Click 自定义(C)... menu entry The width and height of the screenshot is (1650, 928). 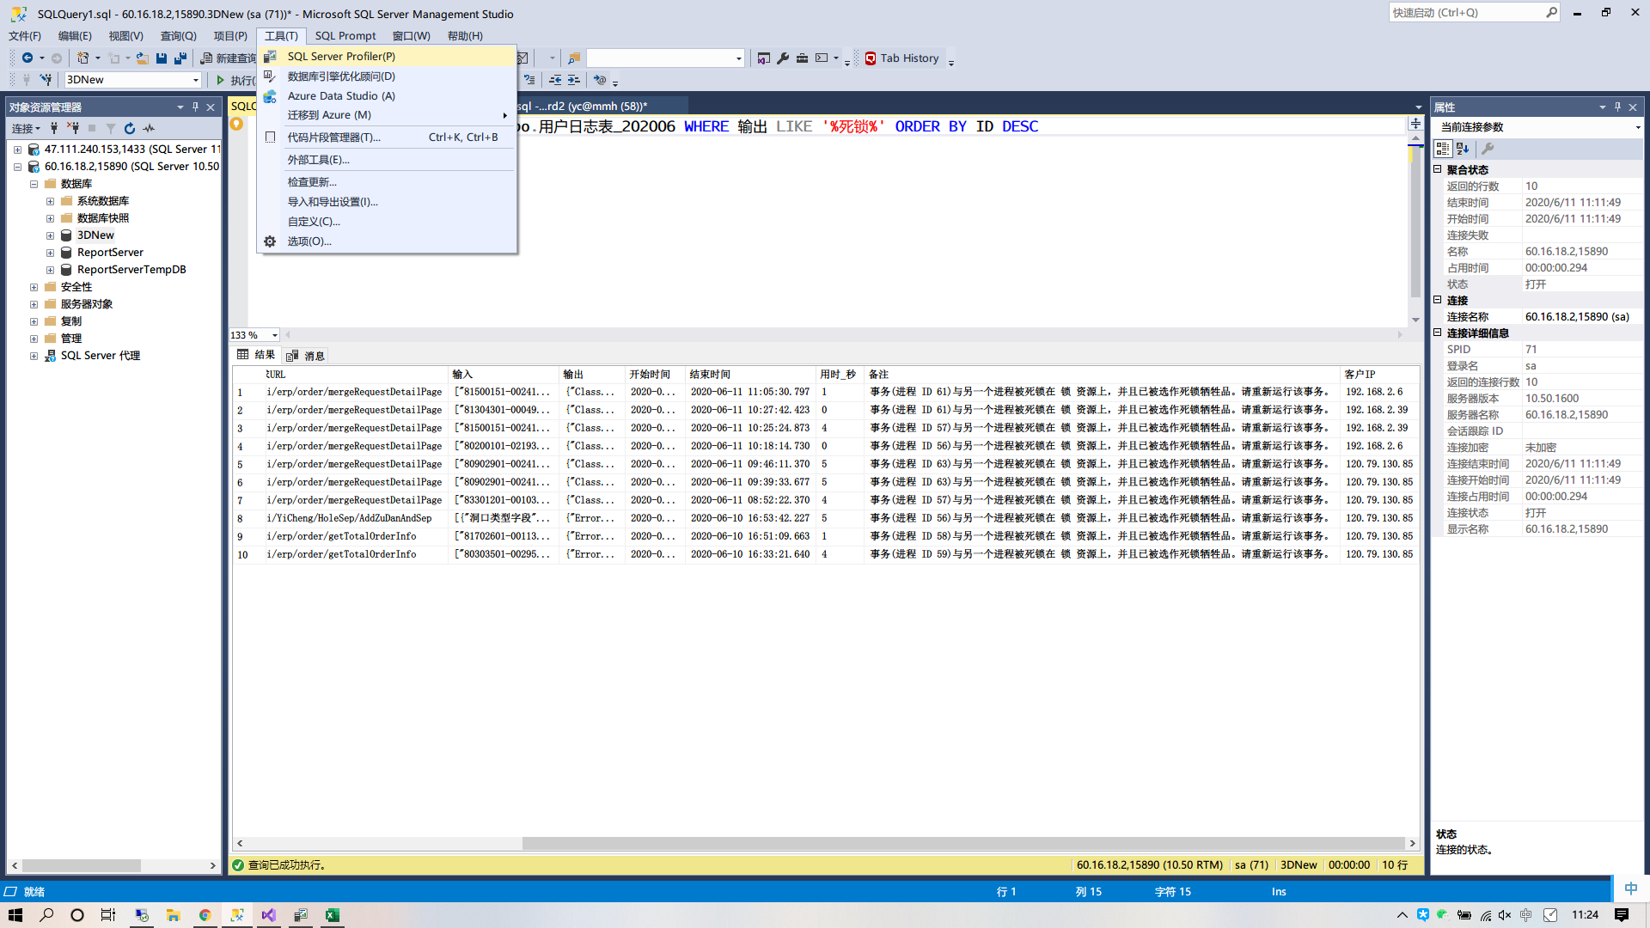(387, 221)
